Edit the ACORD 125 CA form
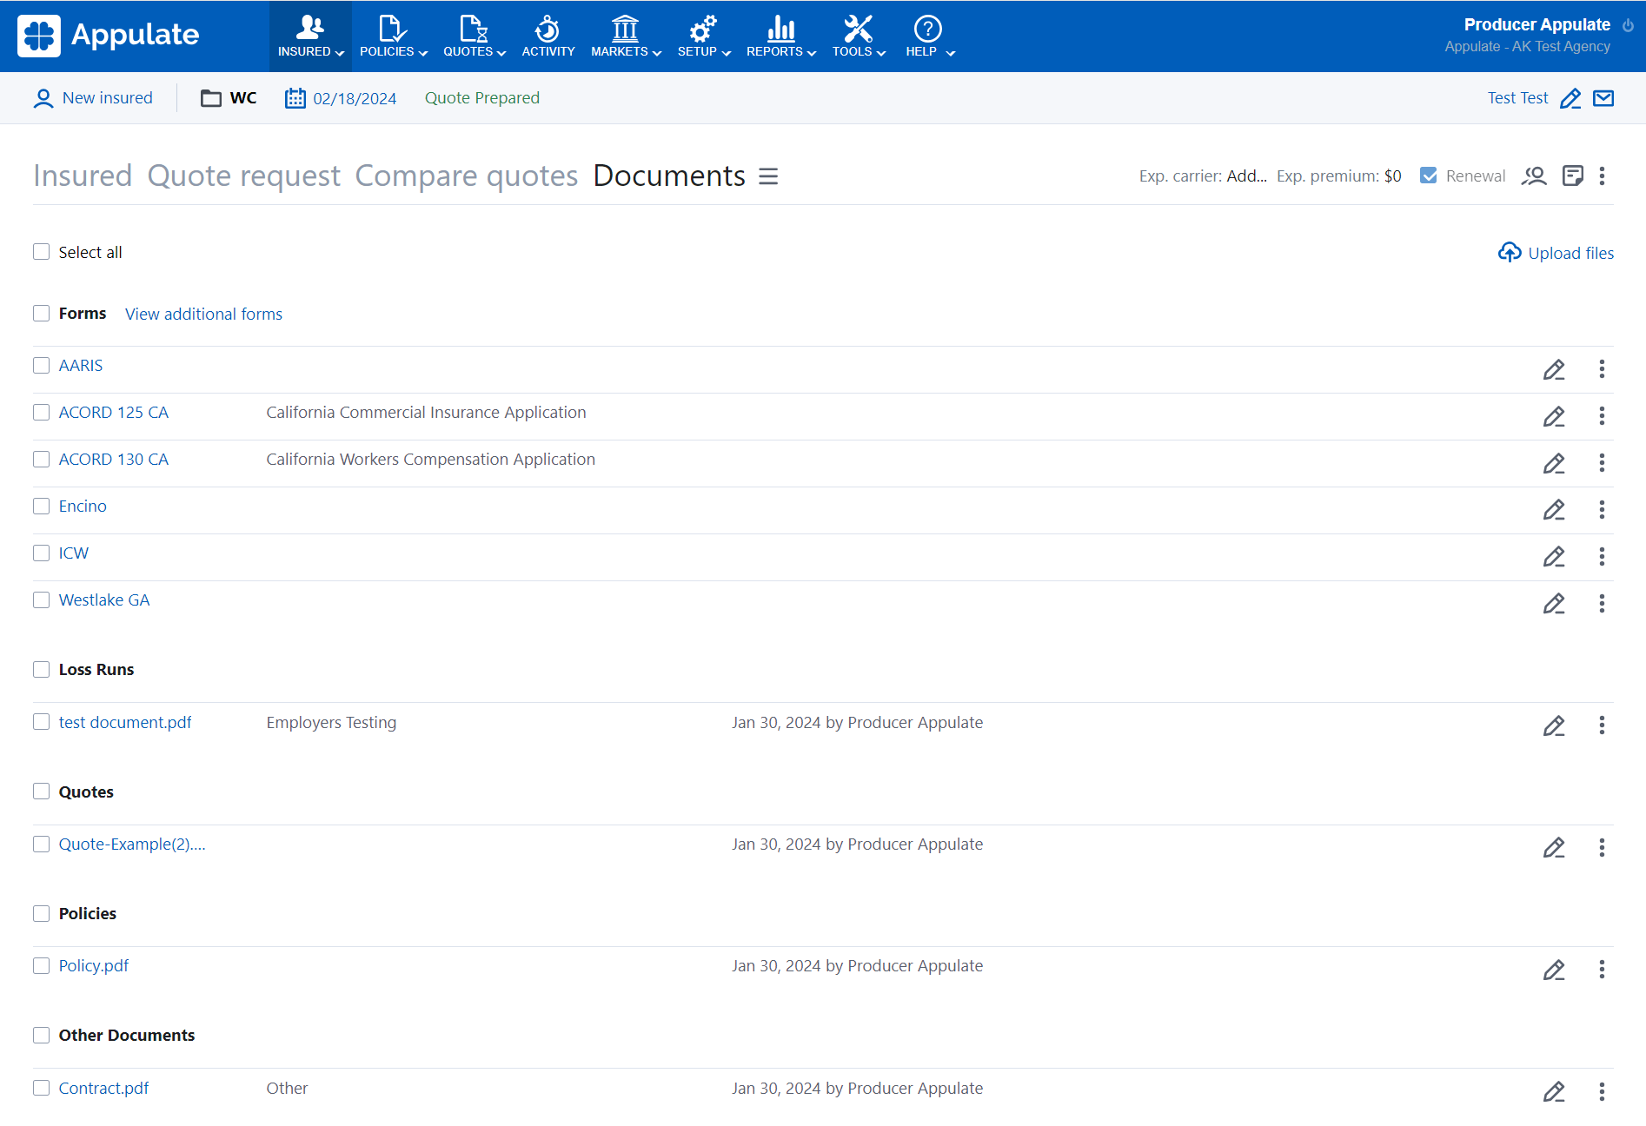1646x1126 pixels. pyautogui.click(x=1554, y=416)
